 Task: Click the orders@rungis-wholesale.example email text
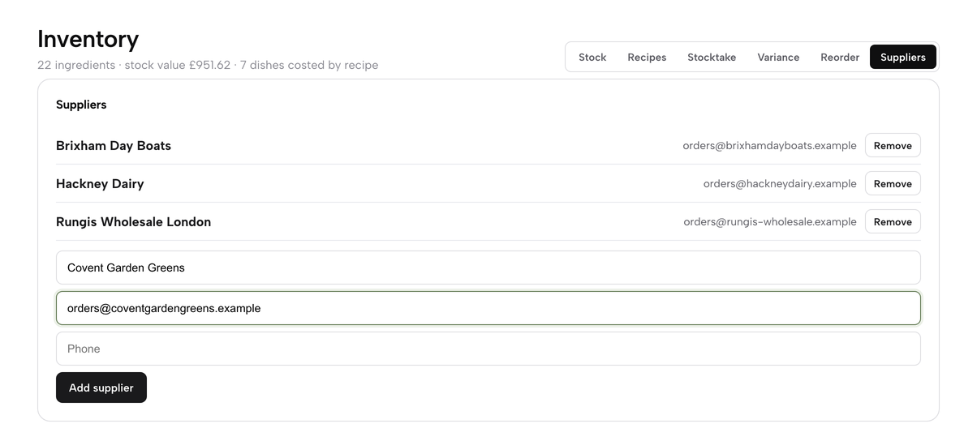(x=770, y=222)
